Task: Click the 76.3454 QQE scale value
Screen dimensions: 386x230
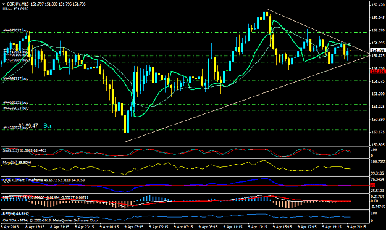Action: (x=378, y=179)
